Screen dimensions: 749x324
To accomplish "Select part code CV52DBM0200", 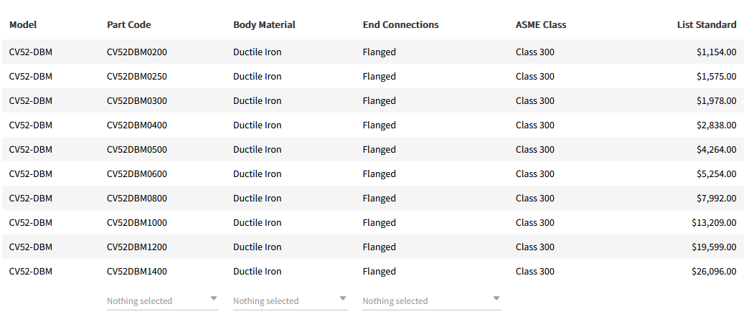I will coord(137,52).
